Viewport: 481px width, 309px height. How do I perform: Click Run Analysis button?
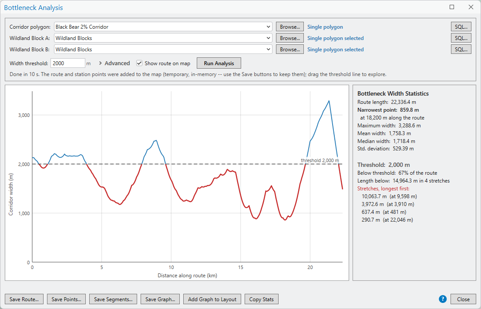[219, 63]
